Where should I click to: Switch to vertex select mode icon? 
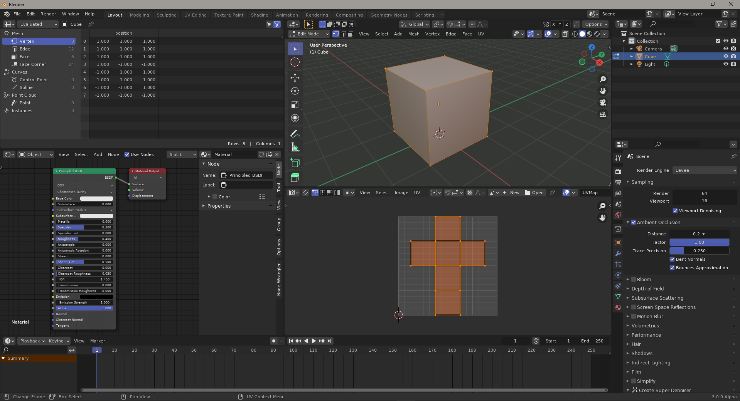(x=336, y=34)
